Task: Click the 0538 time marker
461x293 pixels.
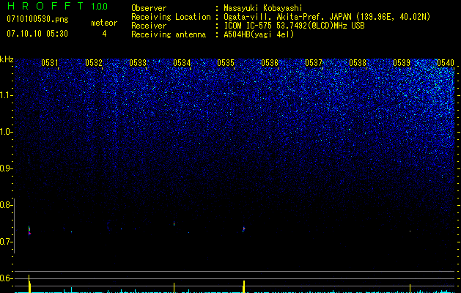Action: pos(358,62)
